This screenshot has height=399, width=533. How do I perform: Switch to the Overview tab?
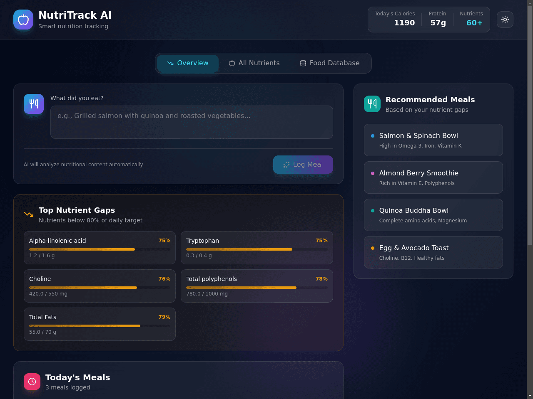point(188,63)
